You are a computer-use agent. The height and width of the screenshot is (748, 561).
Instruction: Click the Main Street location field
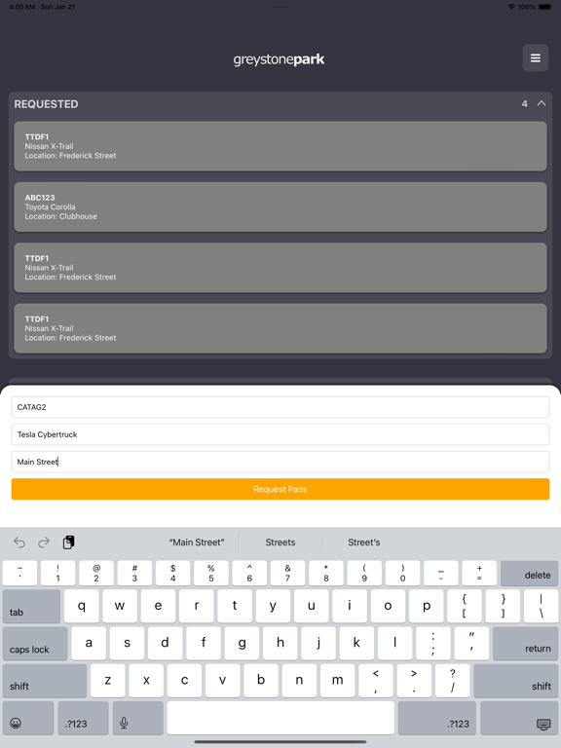(x=280, y=462)
